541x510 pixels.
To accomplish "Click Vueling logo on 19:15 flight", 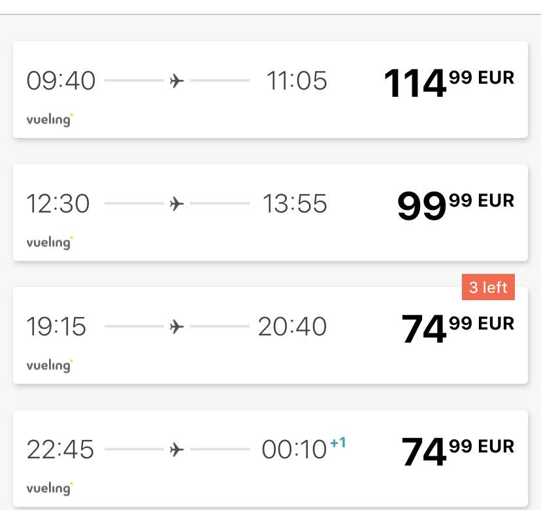I will pos(50,365).
